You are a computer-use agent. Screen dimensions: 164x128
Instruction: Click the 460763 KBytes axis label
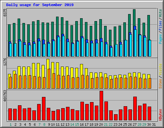[x=5, y=96]
